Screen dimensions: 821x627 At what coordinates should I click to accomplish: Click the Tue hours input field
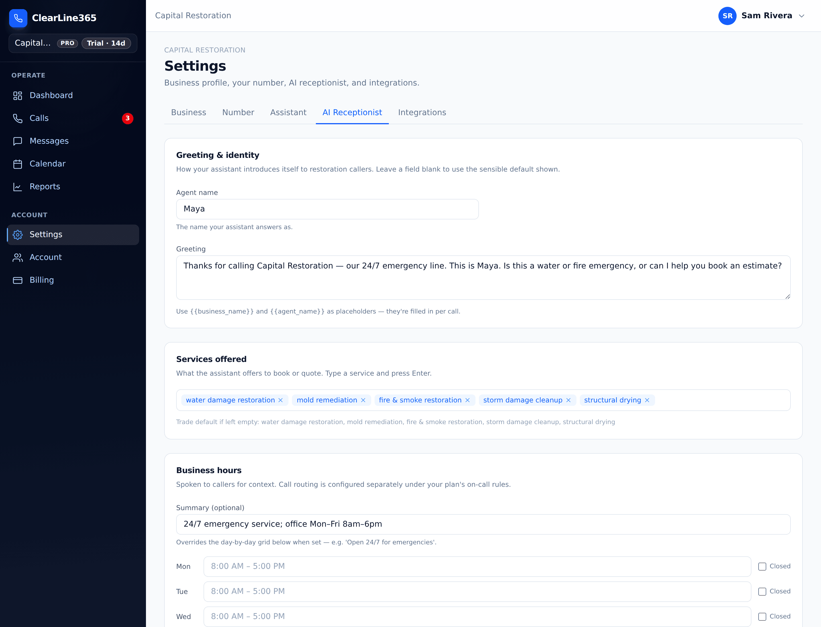(477, 592)
